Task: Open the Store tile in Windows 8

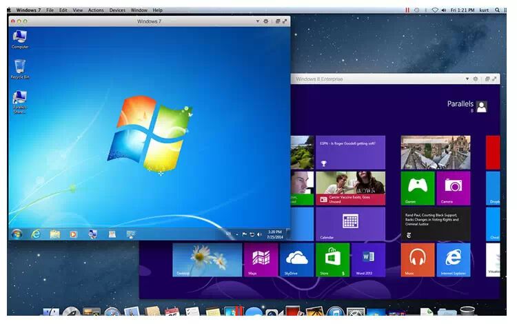Action: click(332, 260)
